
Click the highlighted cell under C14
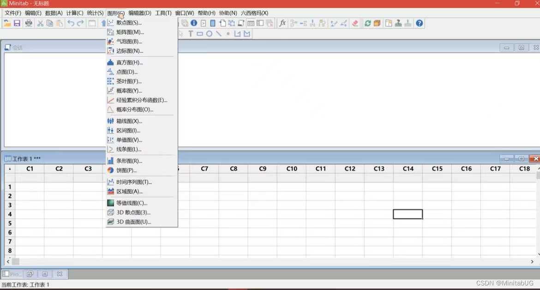click(x=408, y=214)
